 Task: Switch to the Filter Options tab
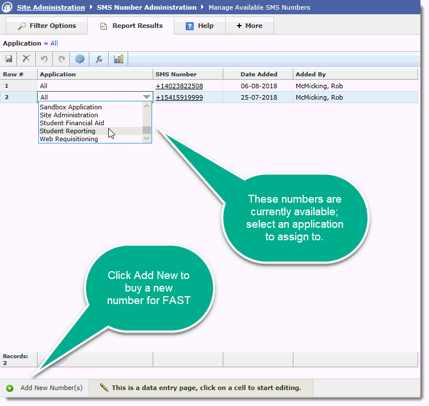[x=46, y=26]
